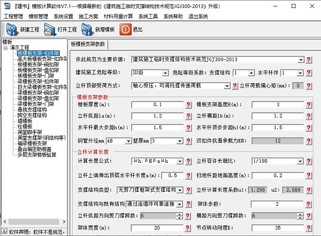Viewport: 321px width, 236px height.
Task: Select 高大板模板支架-扣件 tree item
Action: [42, 59]
